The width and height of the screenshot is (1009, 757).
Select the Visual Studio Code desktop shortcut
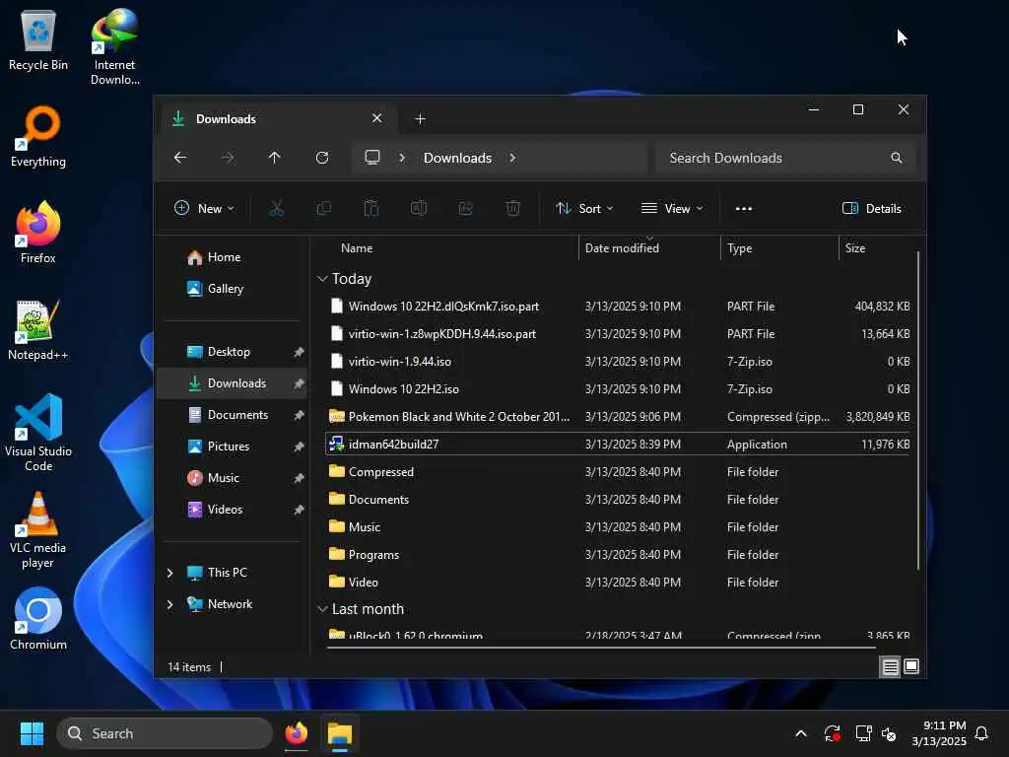pyautogui.click(x=38, y=434)
